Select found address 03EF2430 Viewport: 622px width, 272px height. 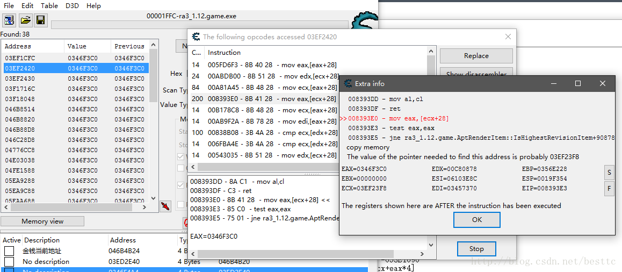click(75, 78)
